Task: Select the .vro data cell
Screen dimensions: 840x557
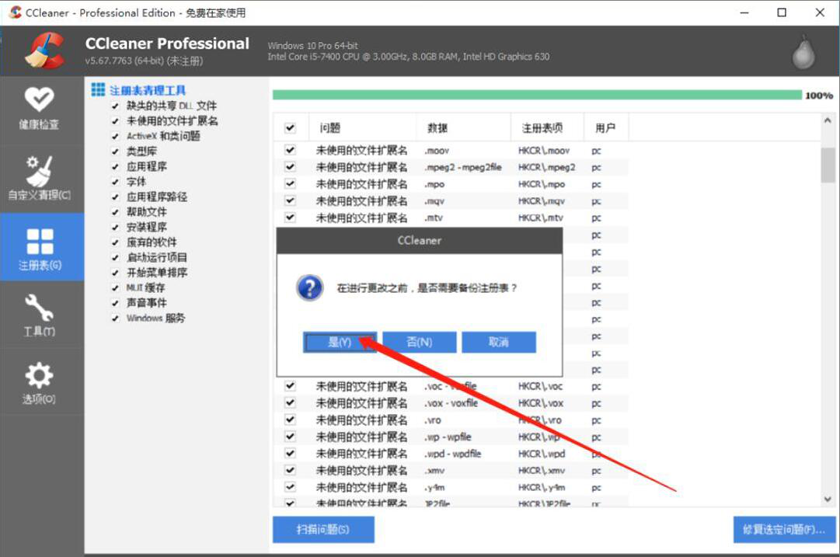Action: 433,420
